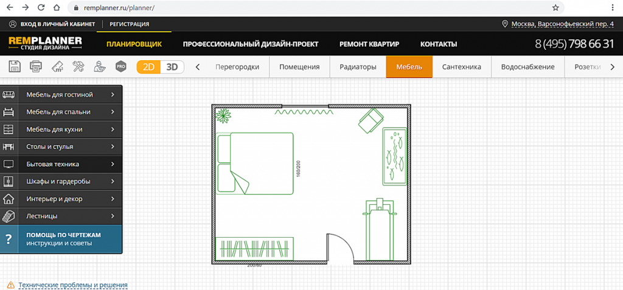Open the Сантехника tab

point(461,67)
